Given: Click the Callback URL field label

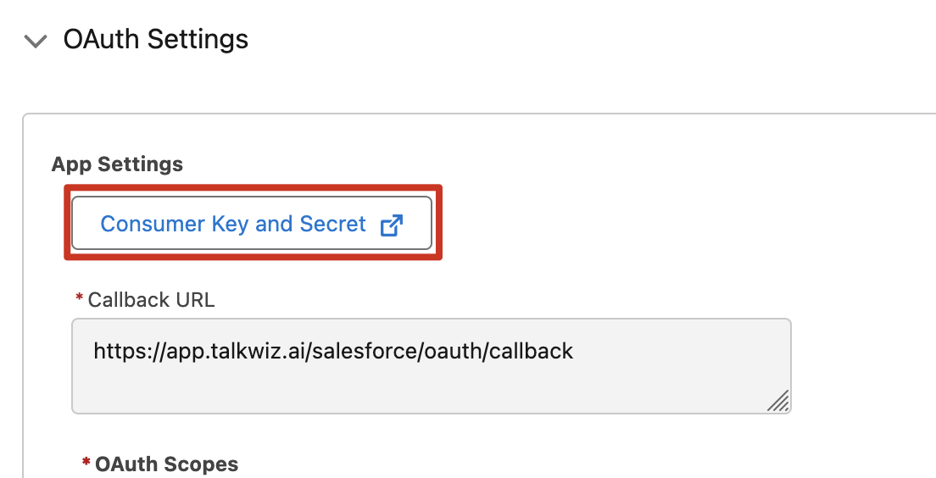Looking at the screenshot, I should click(151, 299).
